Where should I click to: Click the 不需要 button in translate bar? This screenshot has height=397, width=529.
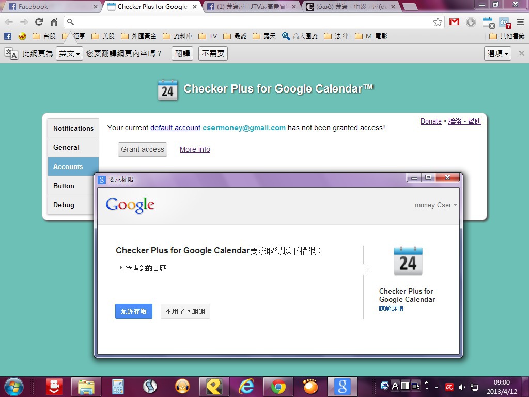213,53
